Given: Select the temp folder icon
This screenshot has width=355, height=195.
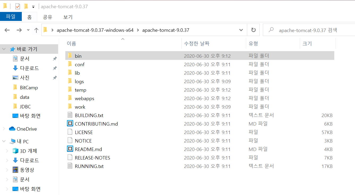Looking at the screenshot, I should tap(70, 90).
